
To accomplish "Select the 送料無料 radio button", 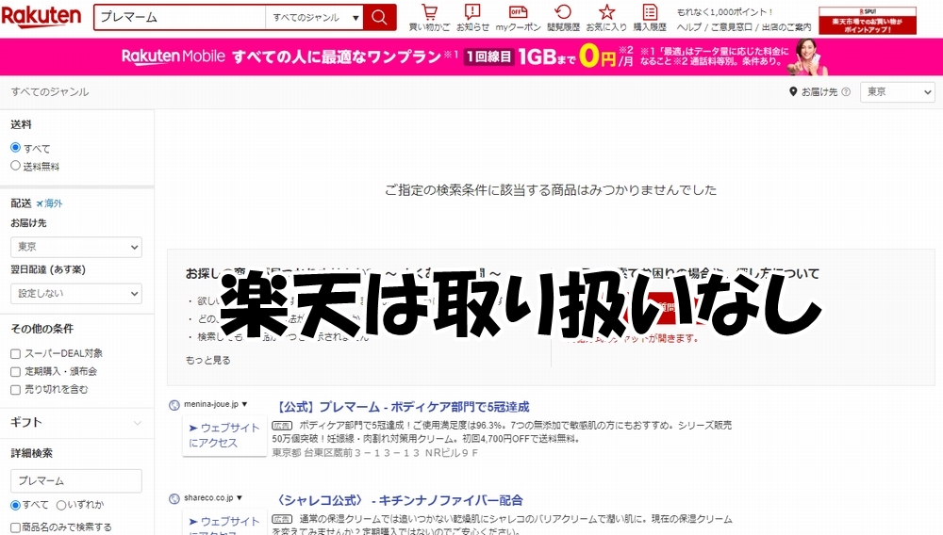I will coord(16,166).
